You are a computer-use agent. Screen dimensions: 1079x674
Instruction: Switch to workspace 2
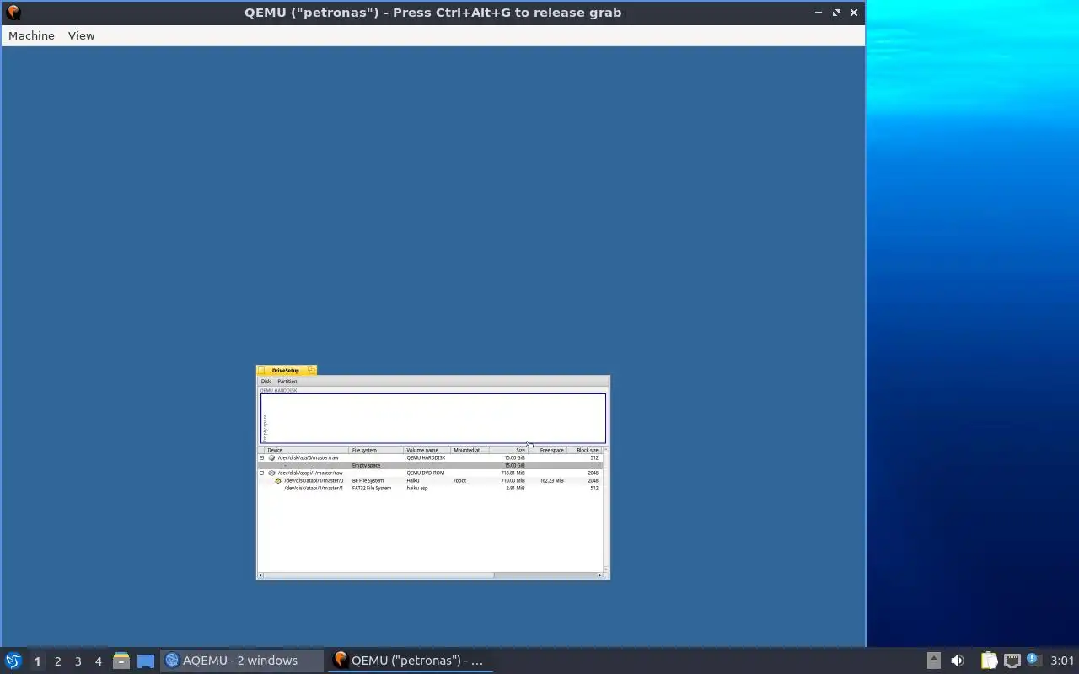click(57, 661)
